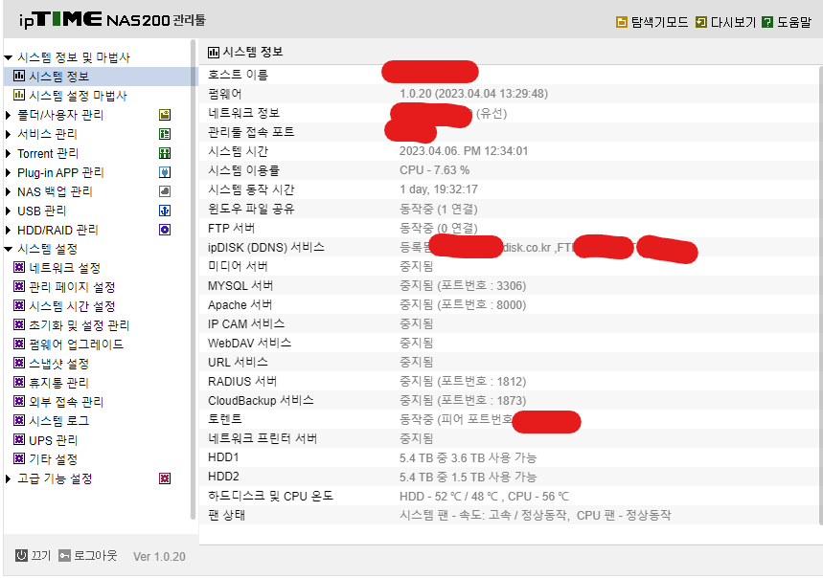Click main panel vertical scrollbar
The width and height of the screenshot is (823, 578).
point(820,295)
